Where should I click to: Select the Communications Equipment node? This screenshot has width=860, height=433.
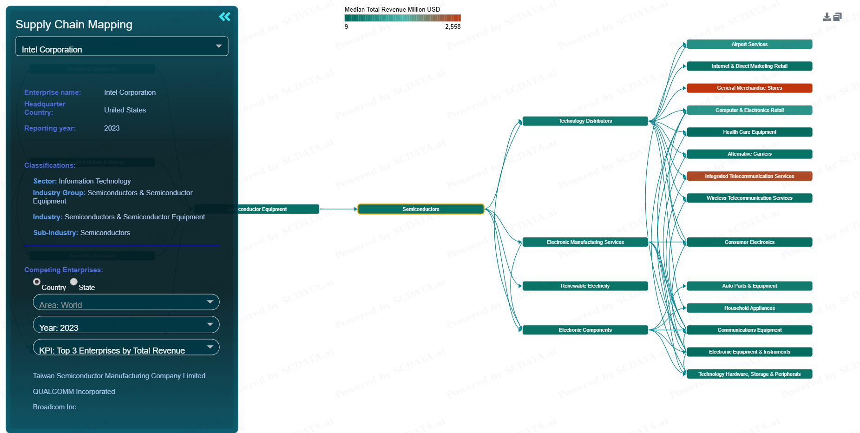749,330
